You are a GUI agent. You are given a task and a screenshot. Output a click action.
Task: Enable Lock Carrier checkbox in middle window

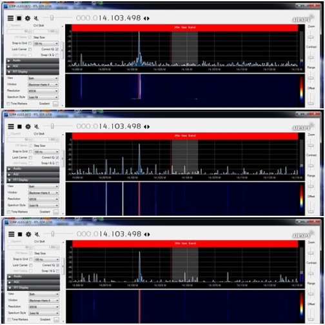click(x=30, y=157)
